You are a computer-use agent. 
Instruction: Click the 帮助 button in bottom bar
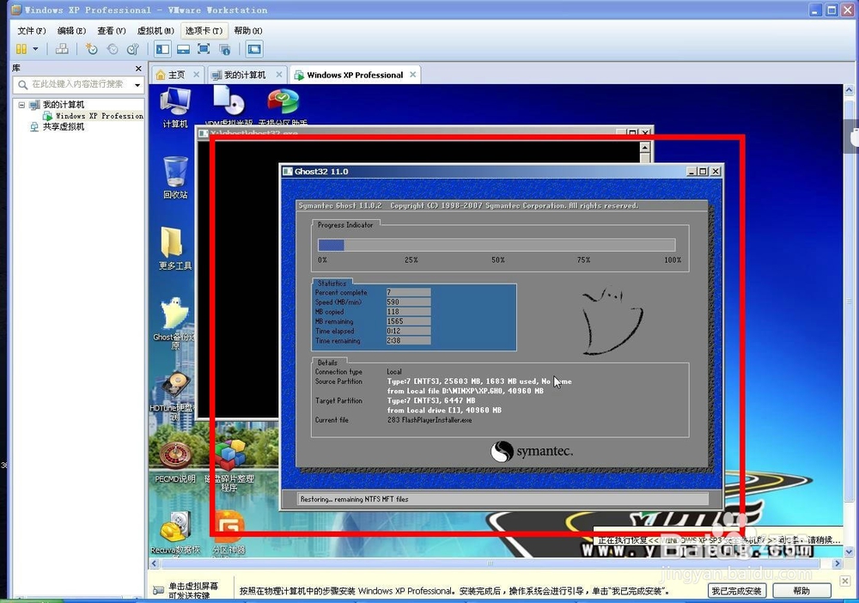coord(801,590)
